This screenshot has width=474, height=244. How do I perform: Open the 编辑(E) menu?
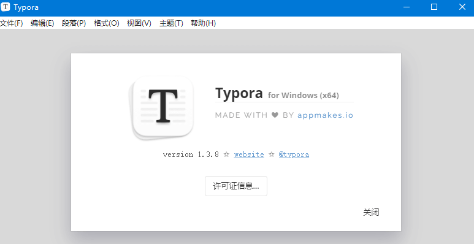(x=42, y=23)
